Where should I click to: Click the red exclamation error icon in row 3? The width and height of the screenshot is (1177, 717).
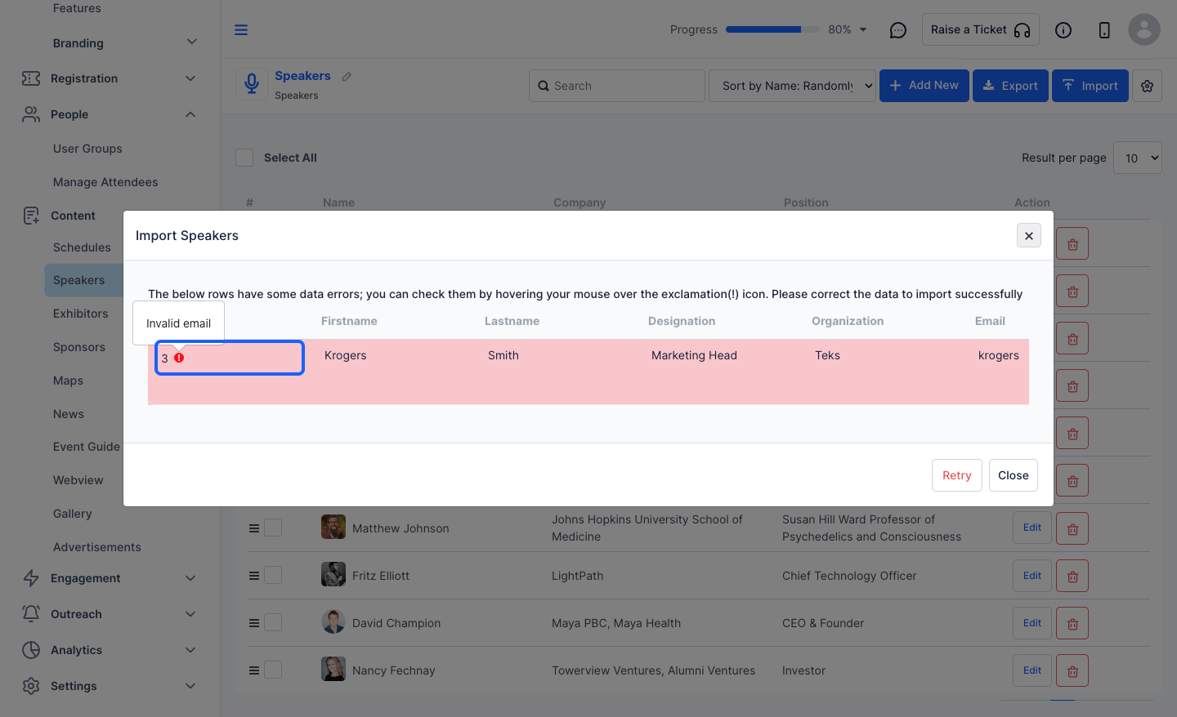pos(179,358)
